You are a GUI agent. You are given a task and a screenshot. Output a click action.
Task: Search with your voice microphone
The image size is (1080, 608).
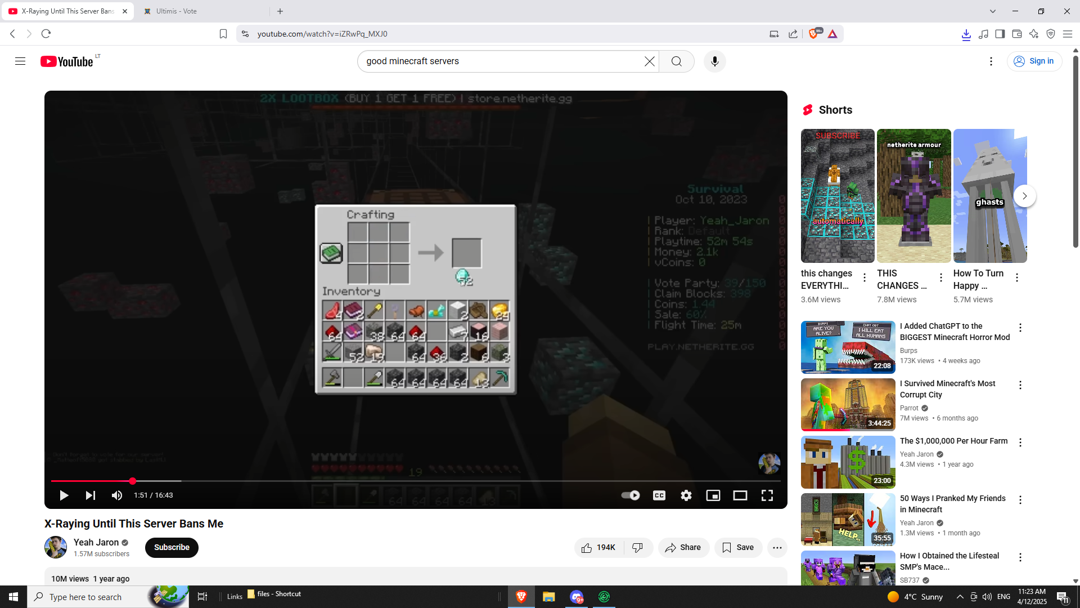(714, 61)
